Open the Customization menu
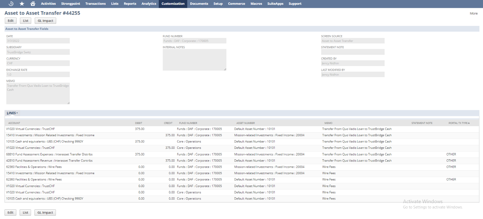The height and width of the screenshot is (219, 483). [x=173, y=4]
